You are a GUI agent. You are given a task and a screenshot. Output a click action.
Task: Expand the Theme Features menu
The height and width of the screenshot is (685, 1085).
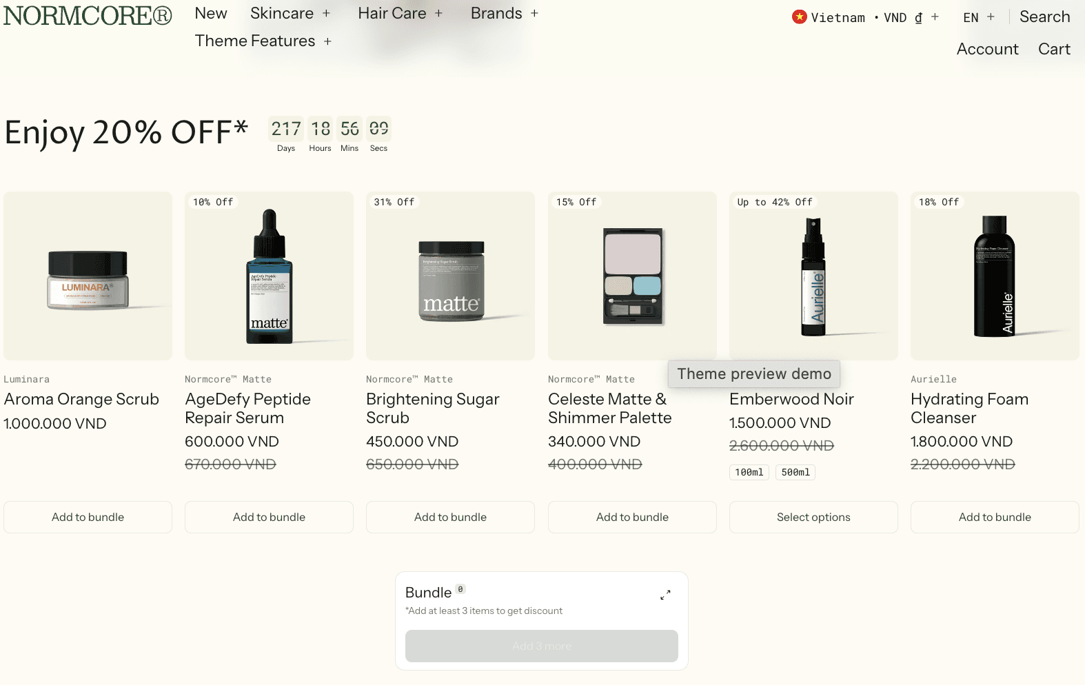coord(263,41)
